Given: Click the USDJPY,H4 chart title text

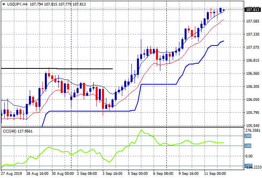Looking at the screenshot, I should coord(17,4).
